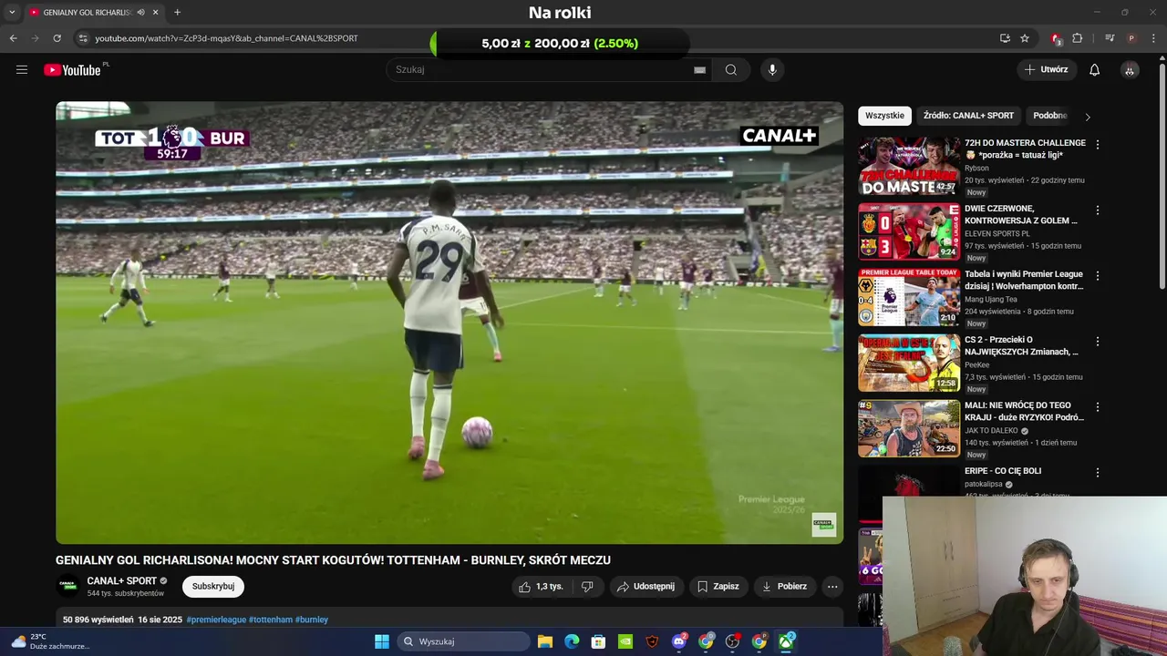
Task: Start voice search with the microphone
Action: coord(772,69)
